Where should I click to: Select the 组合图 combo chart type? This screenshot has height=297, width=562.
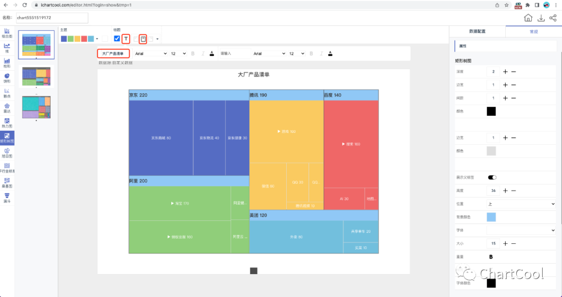[x=7, y=33]
